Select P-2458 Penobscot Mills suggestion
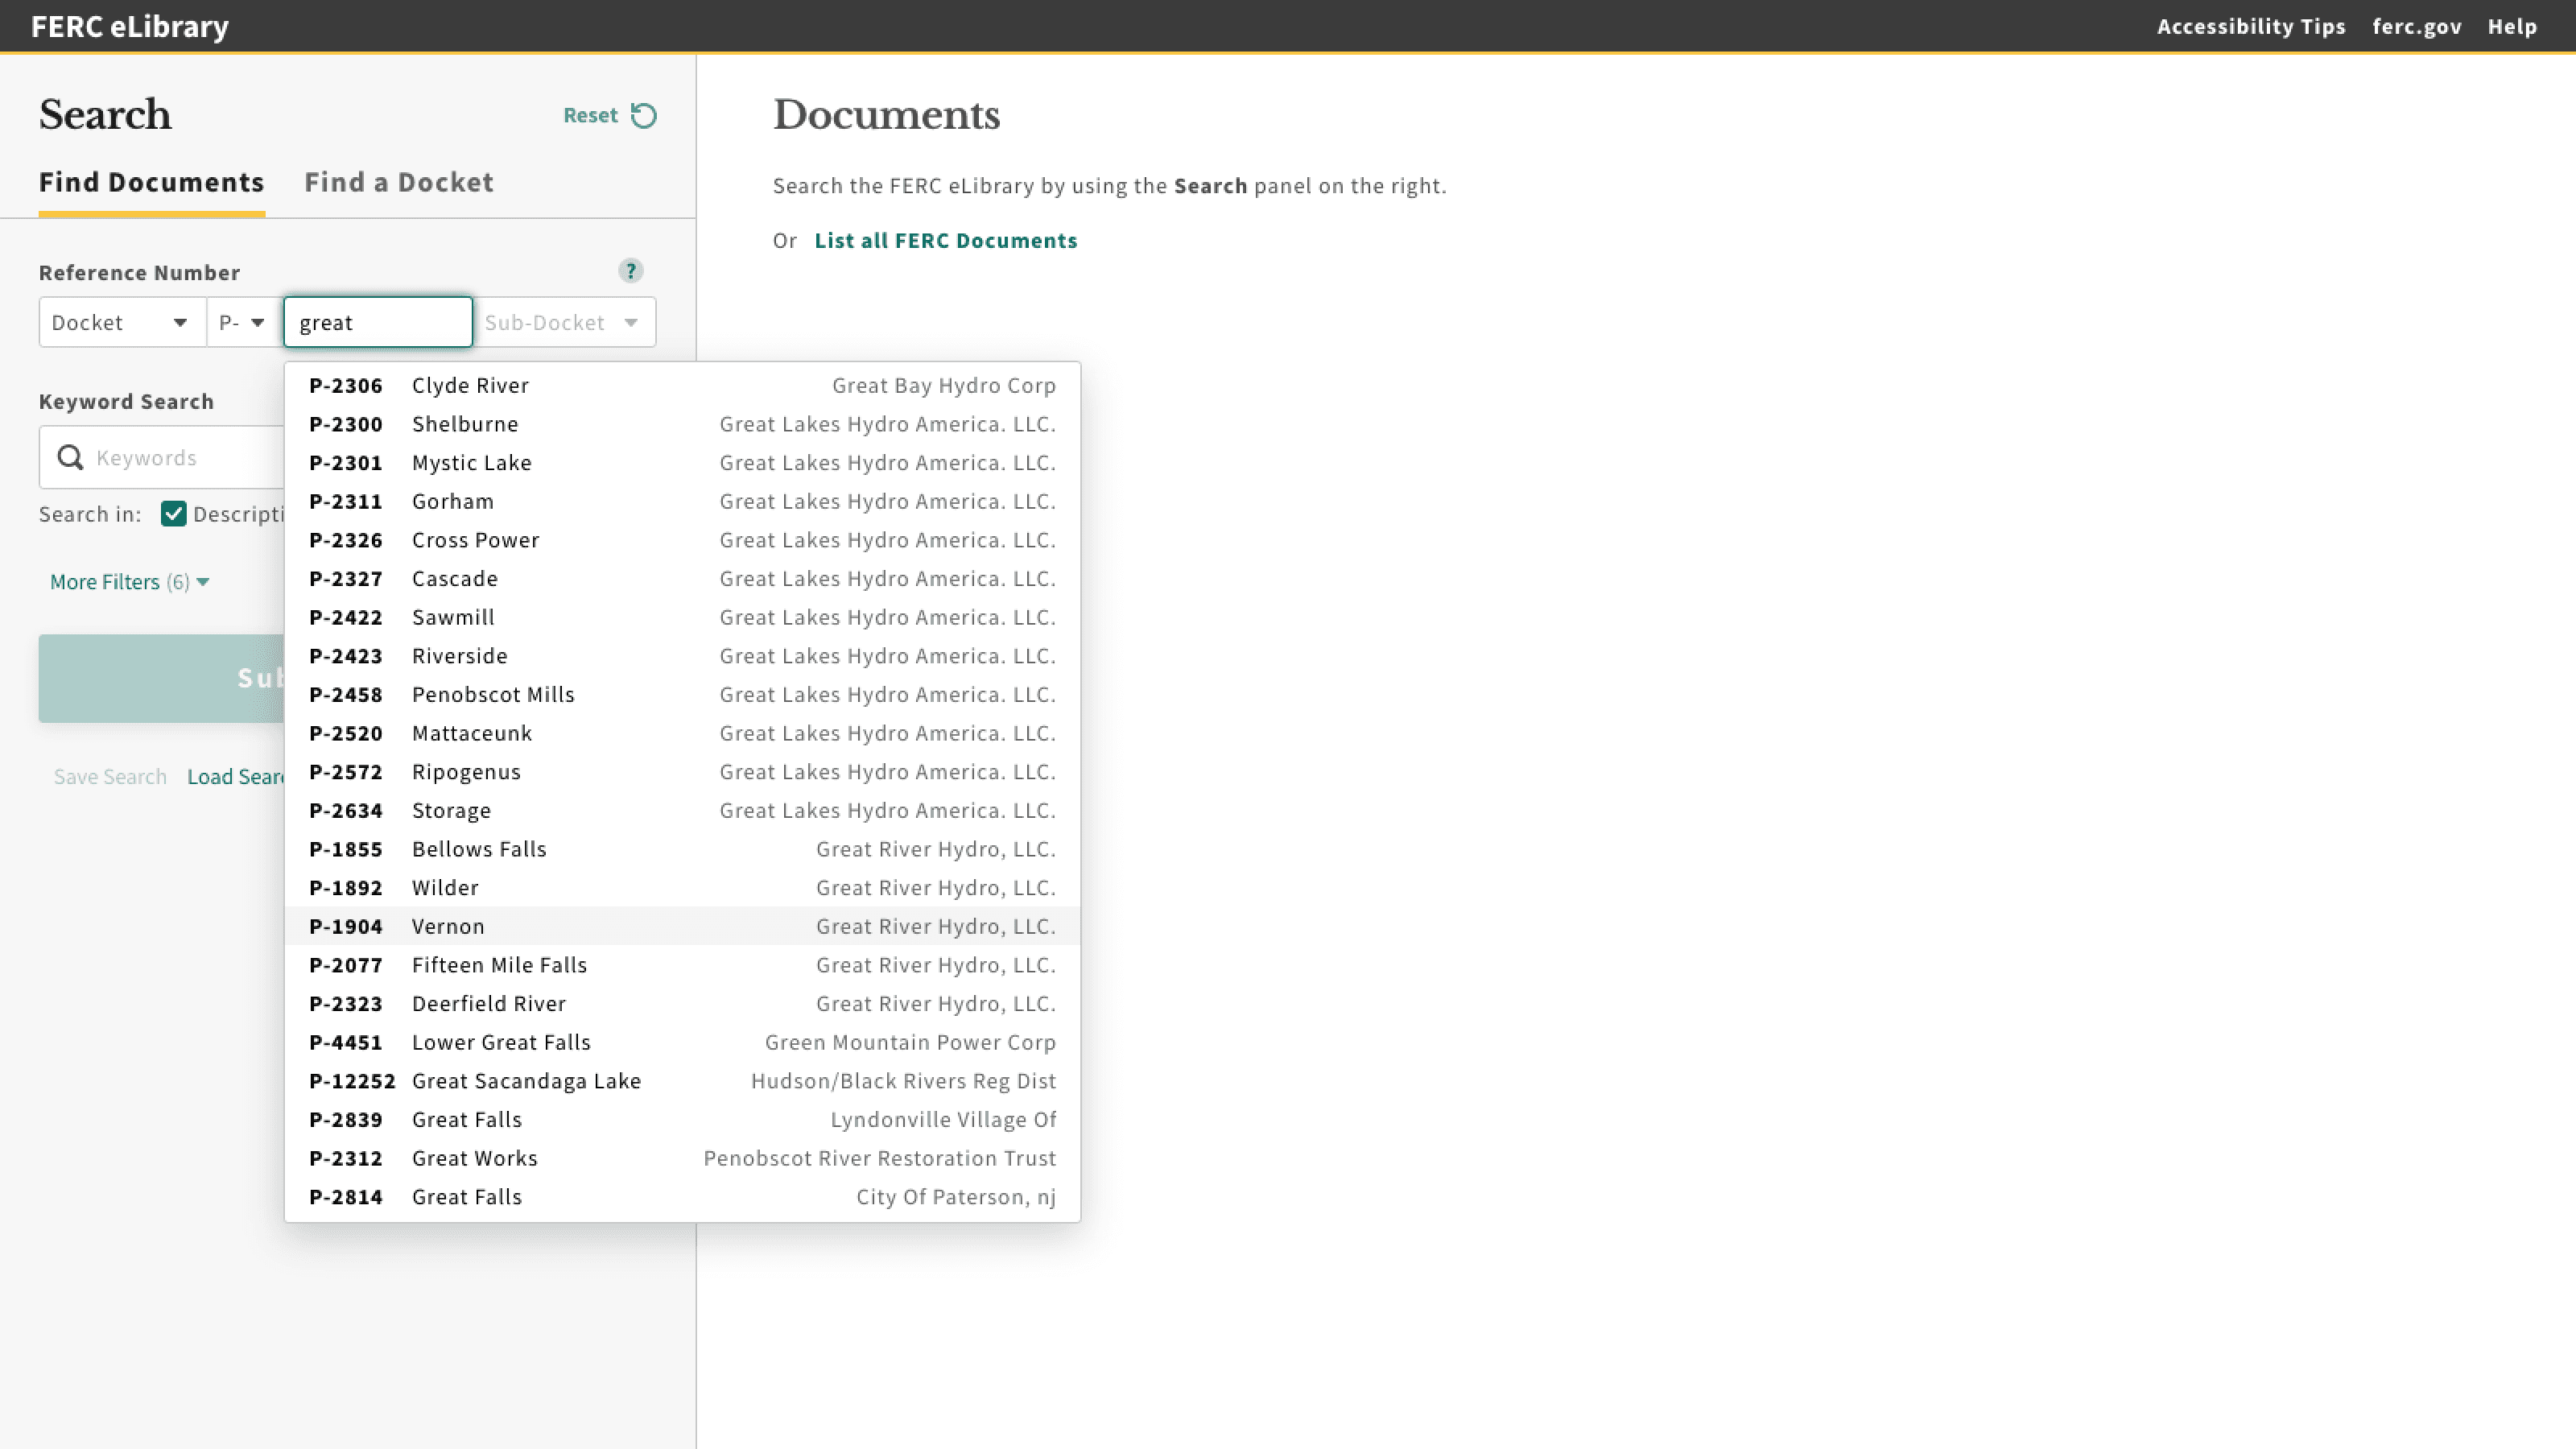The width and height of the screenshot is (2576, 1449). click(x=682, y=695)
